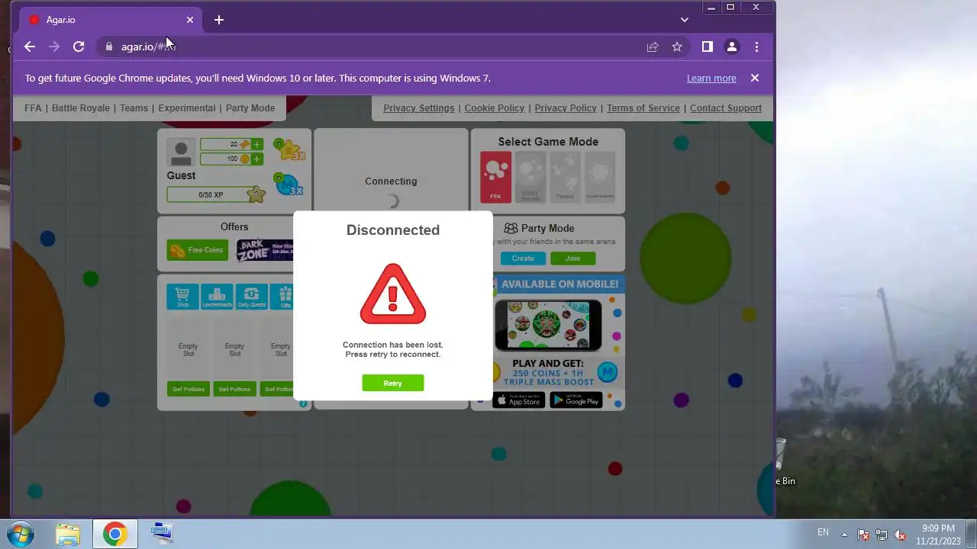This screenshot has height=549, width=977.
Task: Bookmark this page with the star icon
Action: (677, 47)
